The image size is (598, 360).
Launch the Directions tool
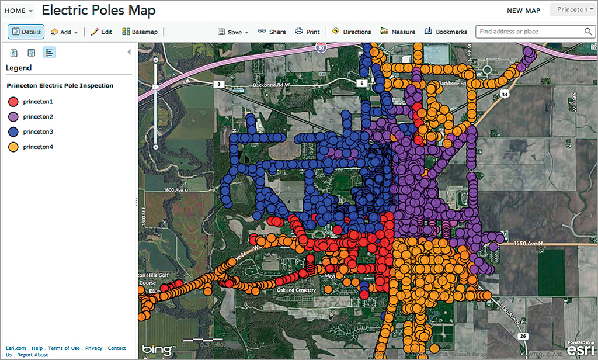[x=352, y=32]
